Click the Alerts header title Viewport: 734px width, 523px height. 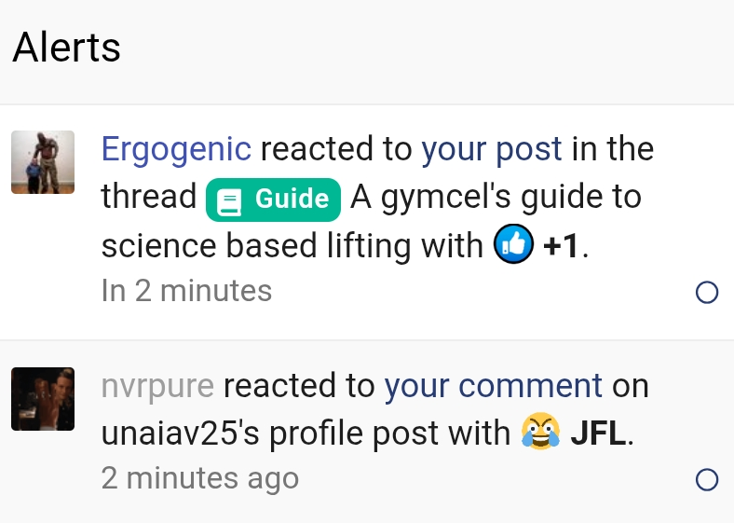(67, 47)
